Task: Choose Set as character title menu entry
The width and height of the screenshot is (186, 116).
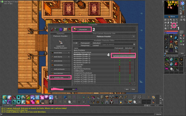Action: [123, 56]
